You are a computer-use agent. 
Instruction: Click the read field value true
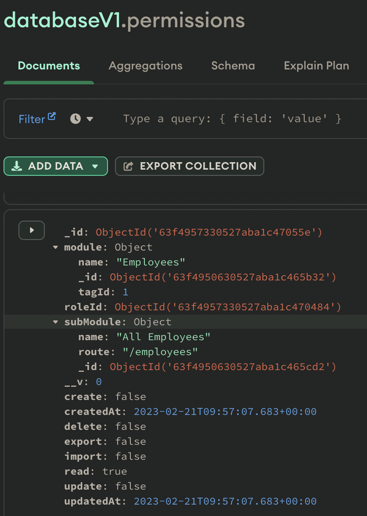pyautogui.click(x=115, y=471)
